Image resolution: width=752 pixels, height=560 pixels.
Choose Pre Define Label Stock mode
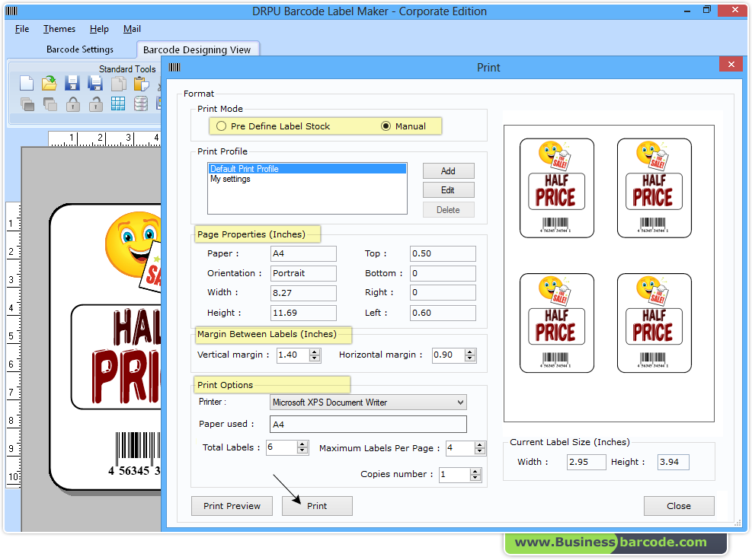point(221,126)
